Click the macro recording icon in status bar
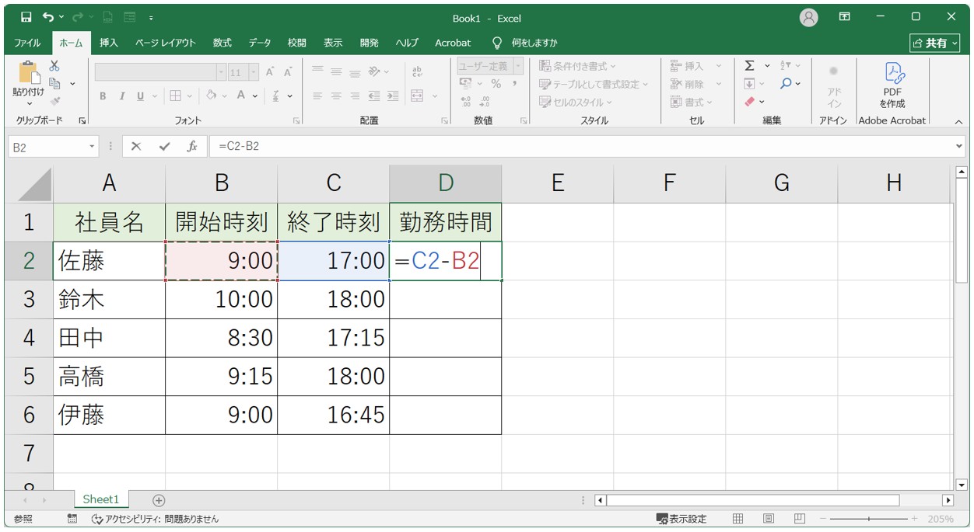 point(72,519)
